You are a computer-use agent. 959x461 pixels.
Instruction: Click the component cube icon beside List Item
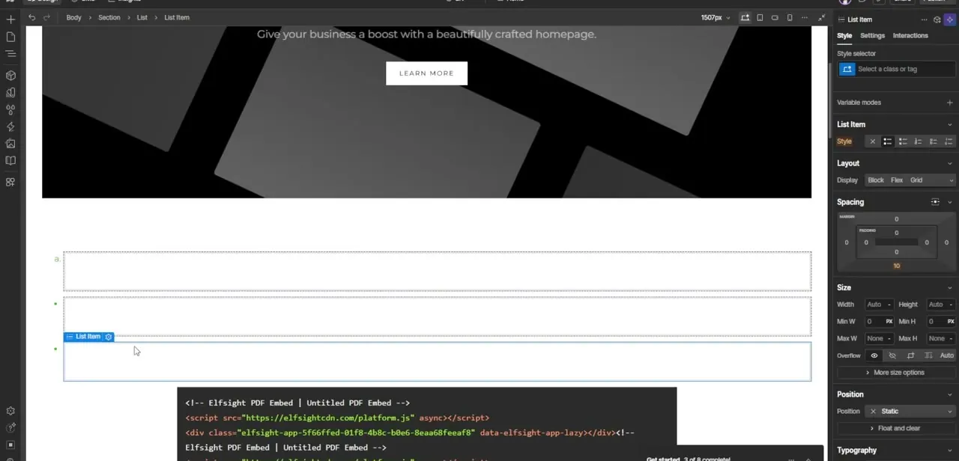tap(937, 19)
